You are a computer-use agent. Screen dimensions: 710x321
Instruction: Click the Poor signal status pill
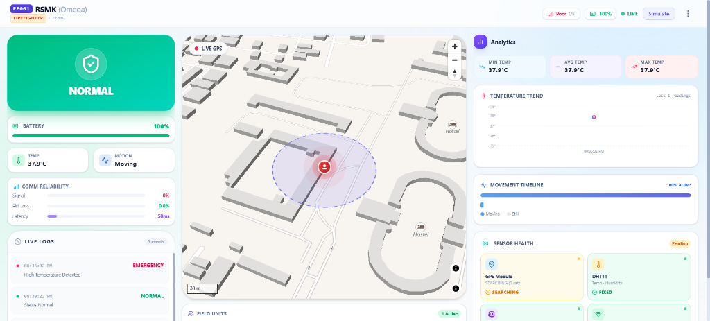(x=561, y=14)
